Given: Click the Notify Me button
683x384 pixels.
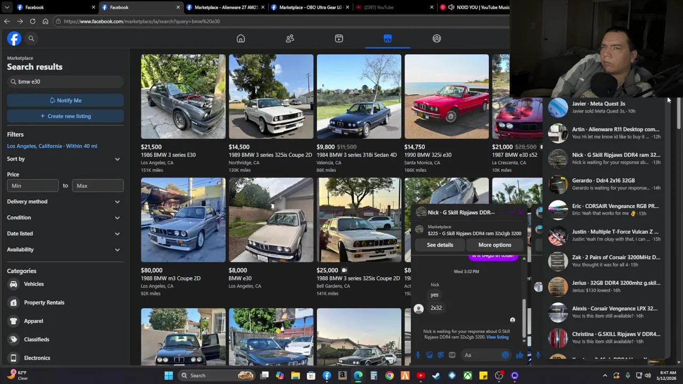Looking at the screenshot, I should (x=65, y=100).
